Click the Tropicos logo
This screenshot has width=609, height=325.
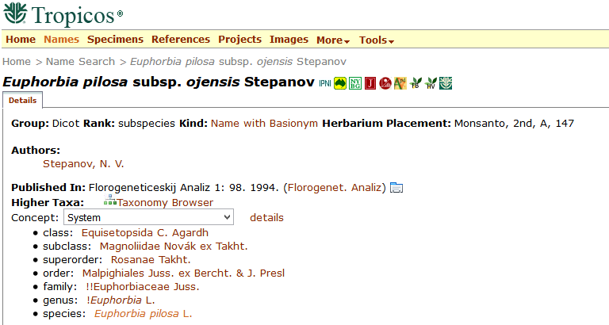[63, 14]
